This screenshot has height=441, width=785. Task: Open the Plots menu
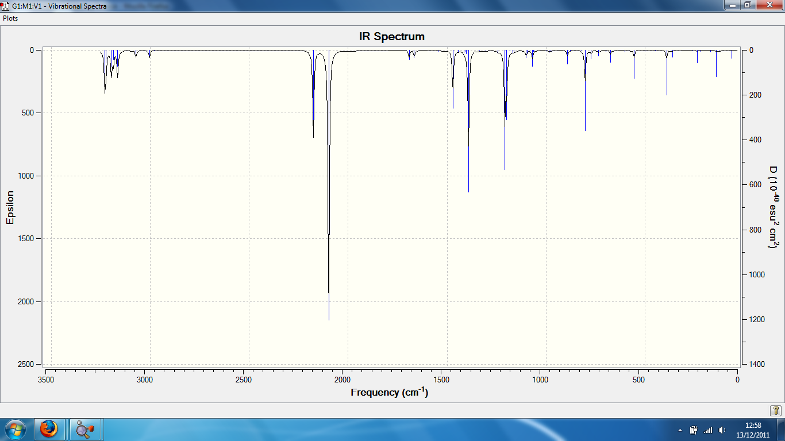point(10,18)
